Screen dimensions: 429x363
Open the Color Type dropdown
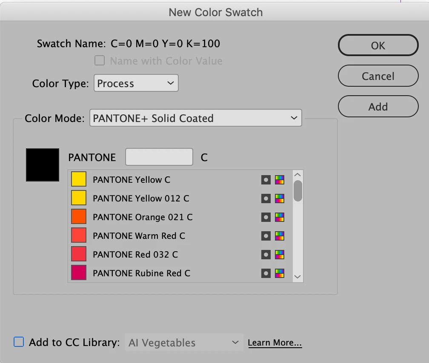pyautogui.click(x=135, y=83)
